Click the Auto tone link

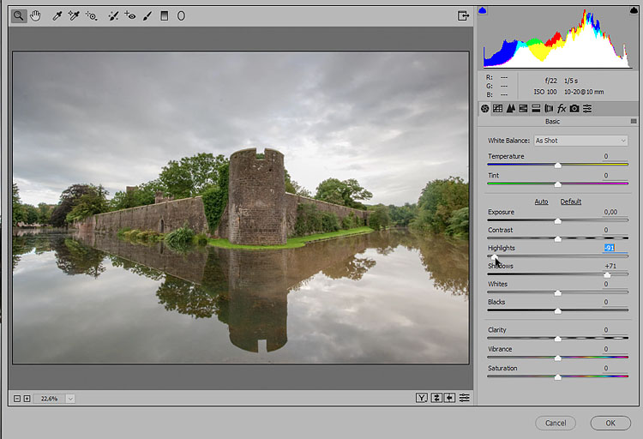541,201
